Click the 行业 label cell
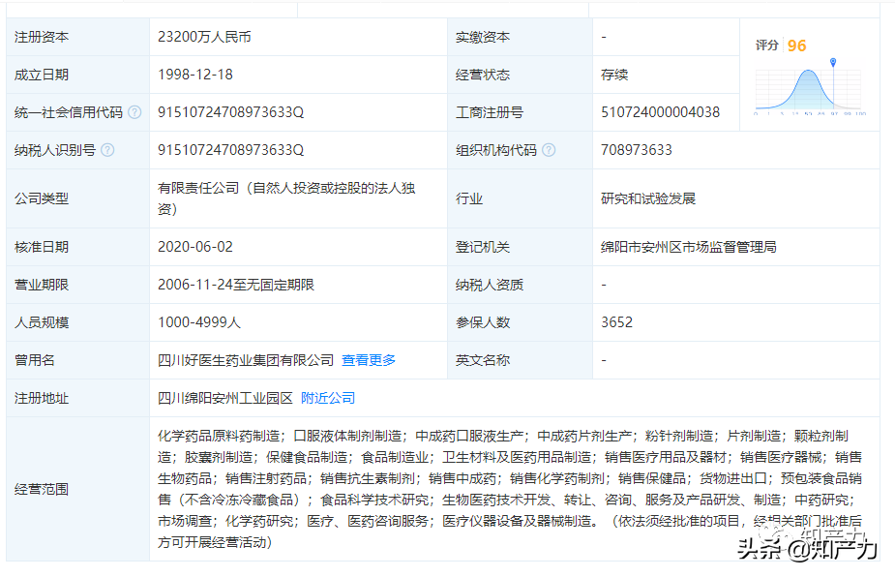 pos(520,198)
